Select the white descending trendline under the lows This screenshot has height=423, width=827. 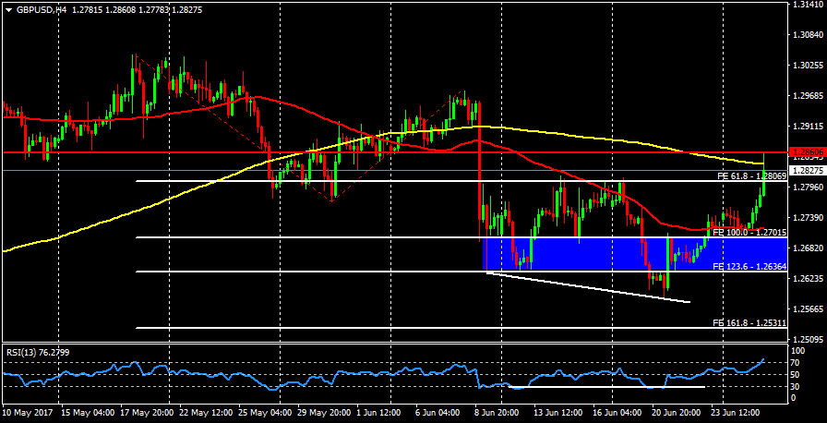(x=591, y=286)
